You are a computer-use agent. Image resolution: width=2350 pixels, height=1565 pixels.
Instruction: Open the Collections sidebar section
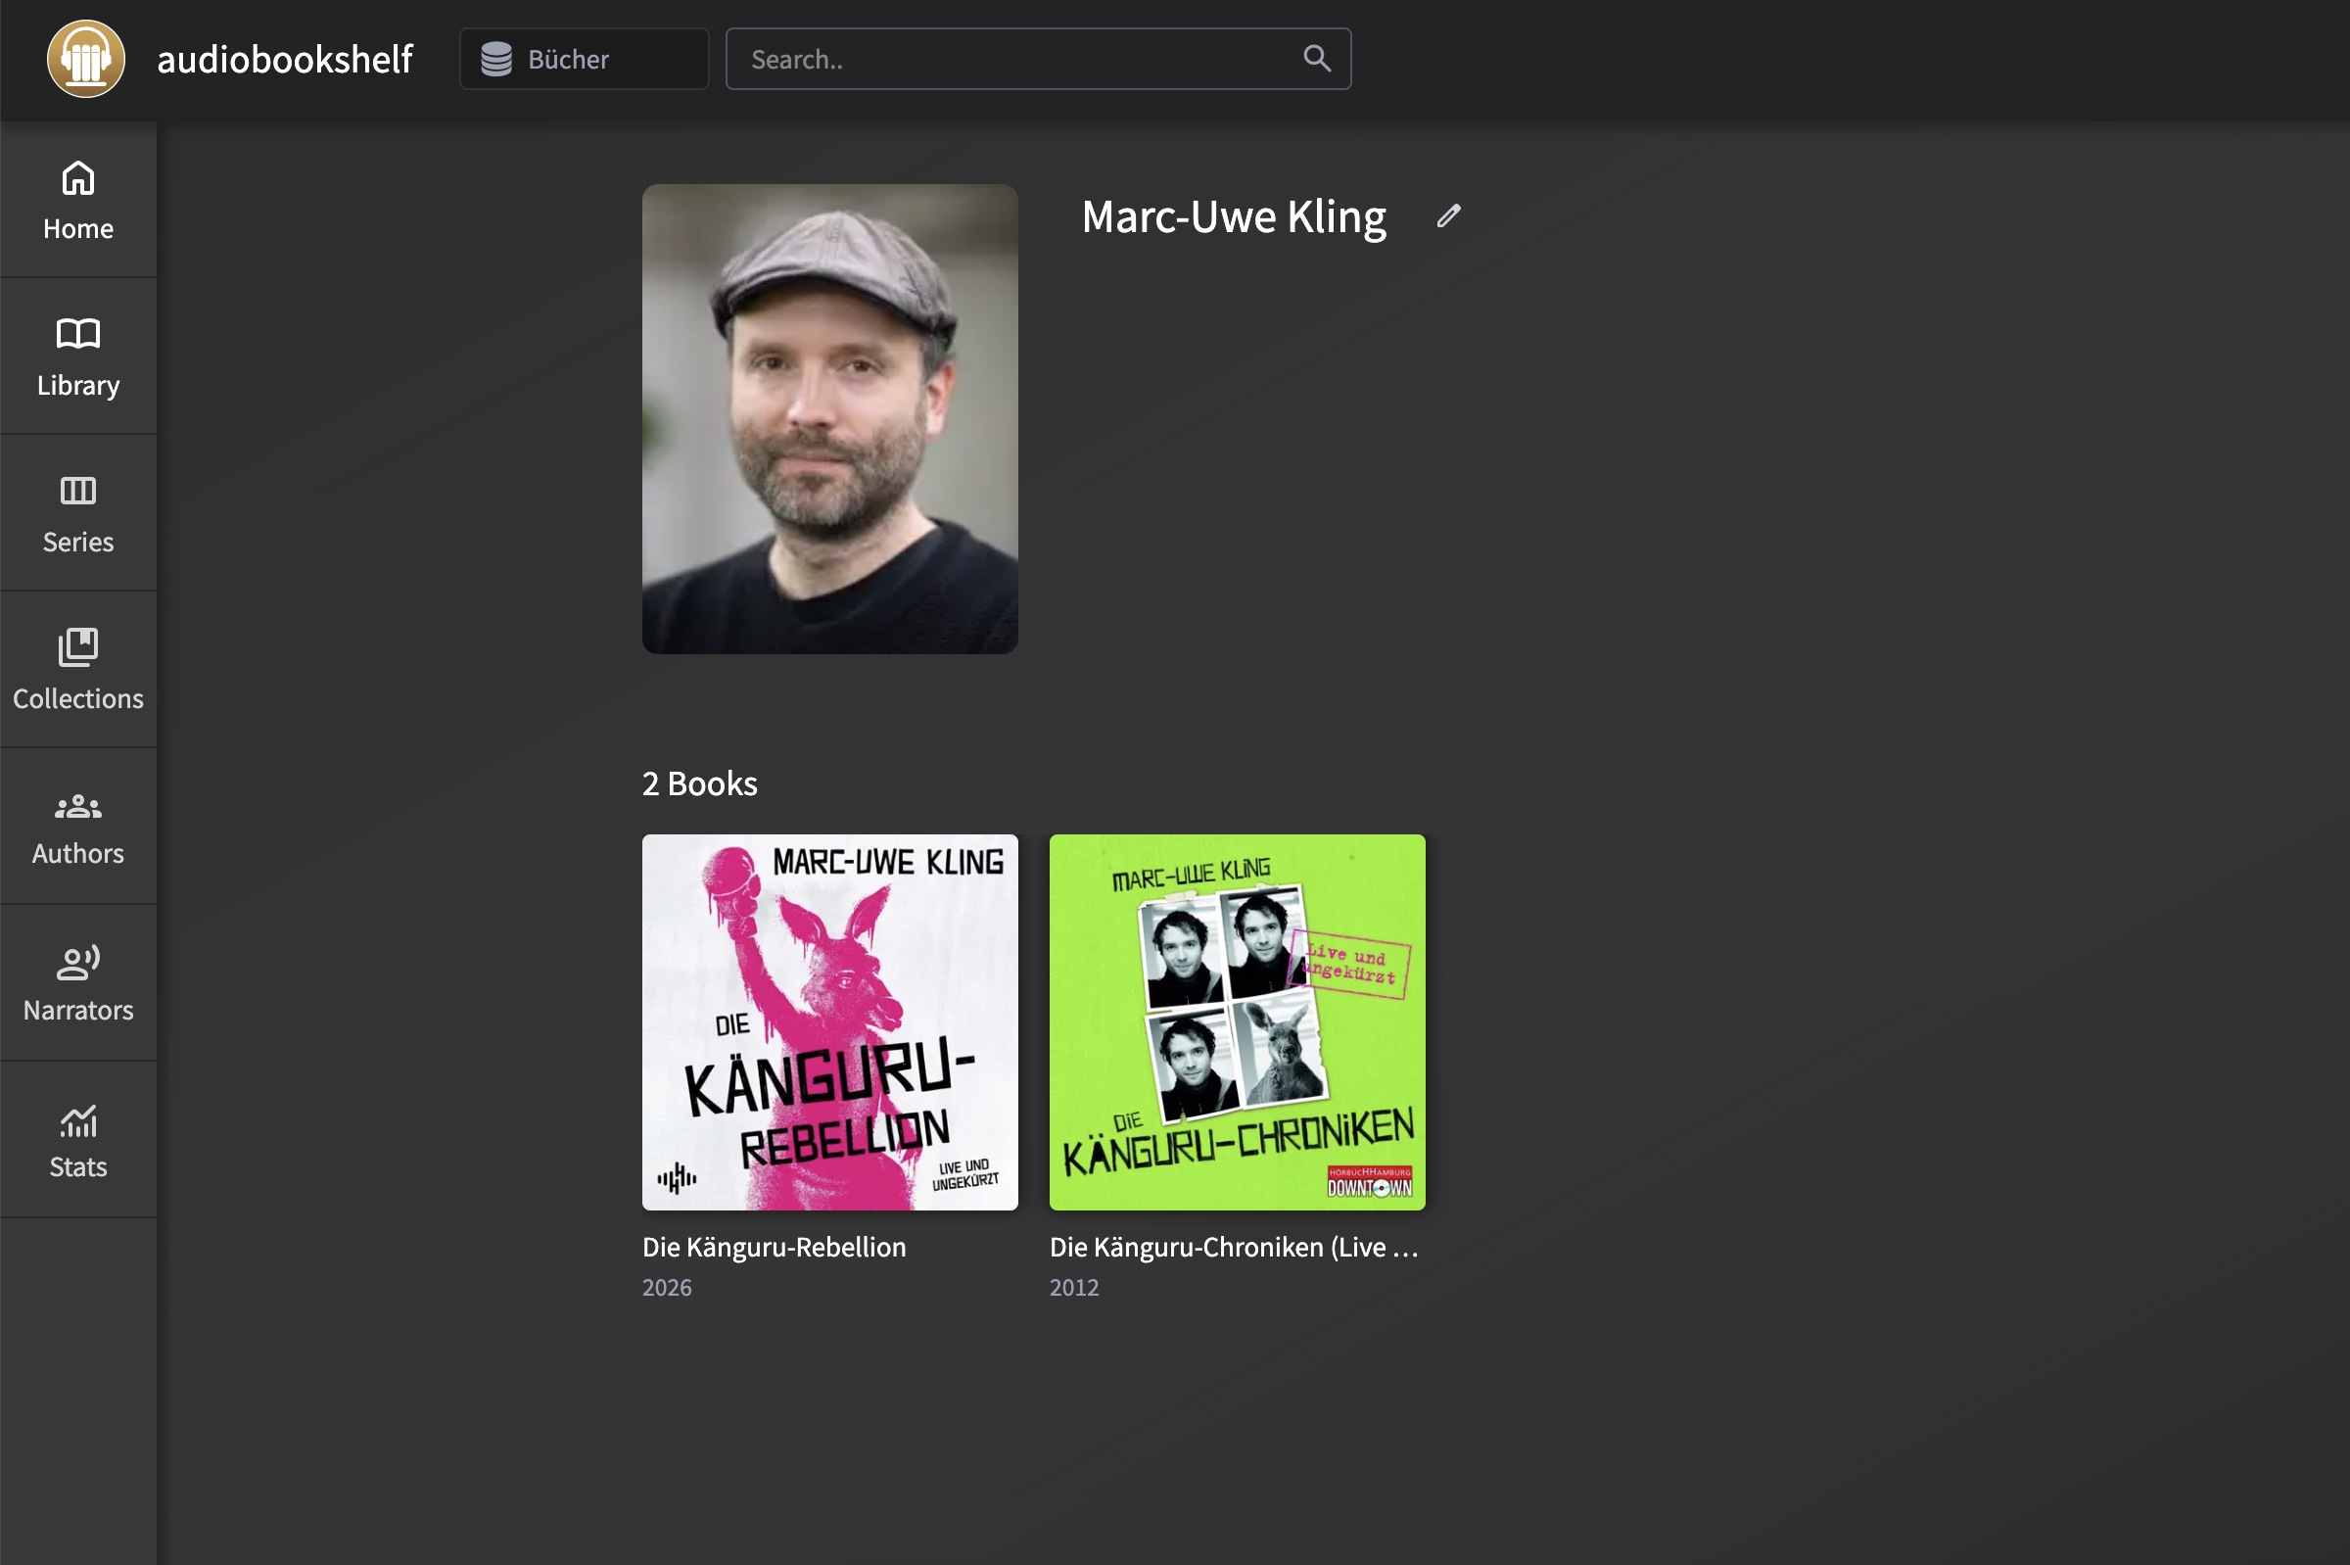click(77, 669)
